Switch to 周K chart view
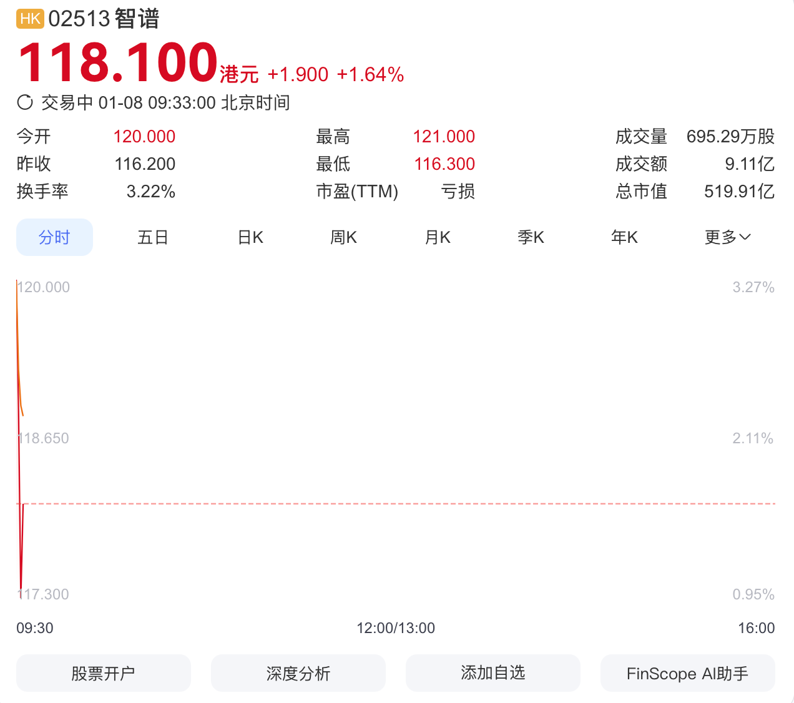Image resolution: width=794 pixels, height=703 pixels. [x=343, y=237]
